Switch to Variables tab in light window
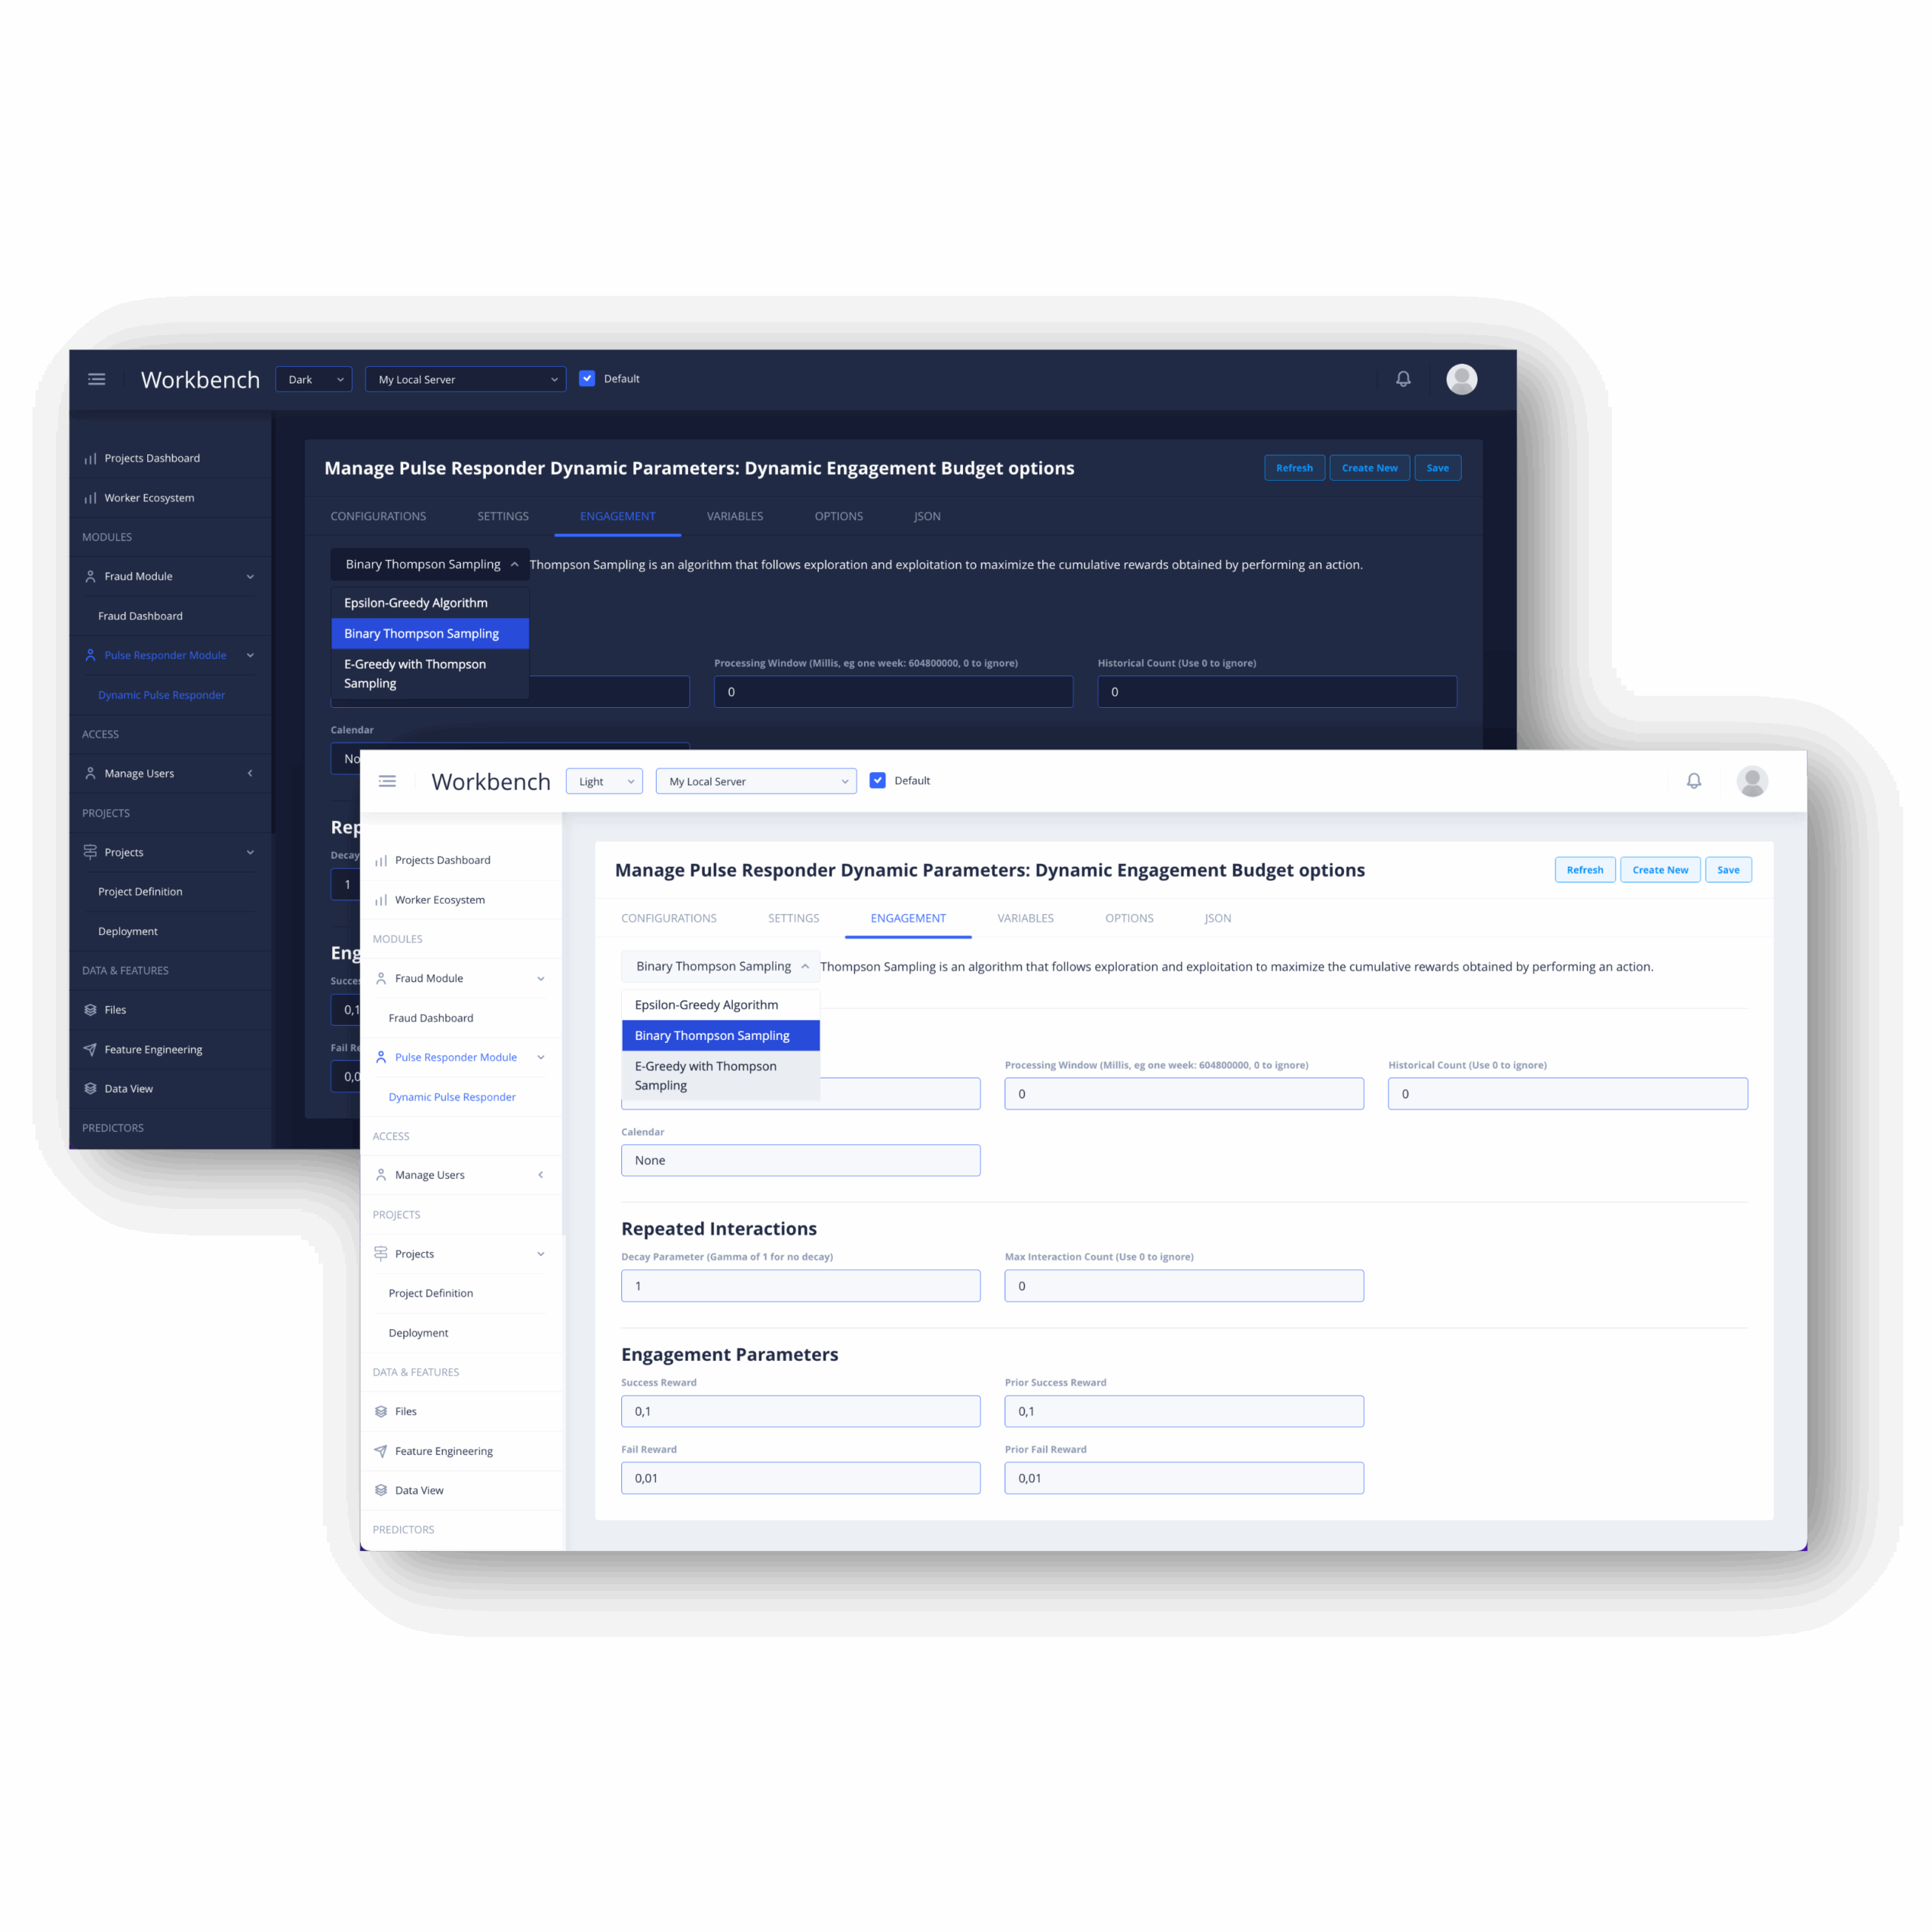The width and height of the screenshot is (1932, 1932). click(x=1025, y=918)
